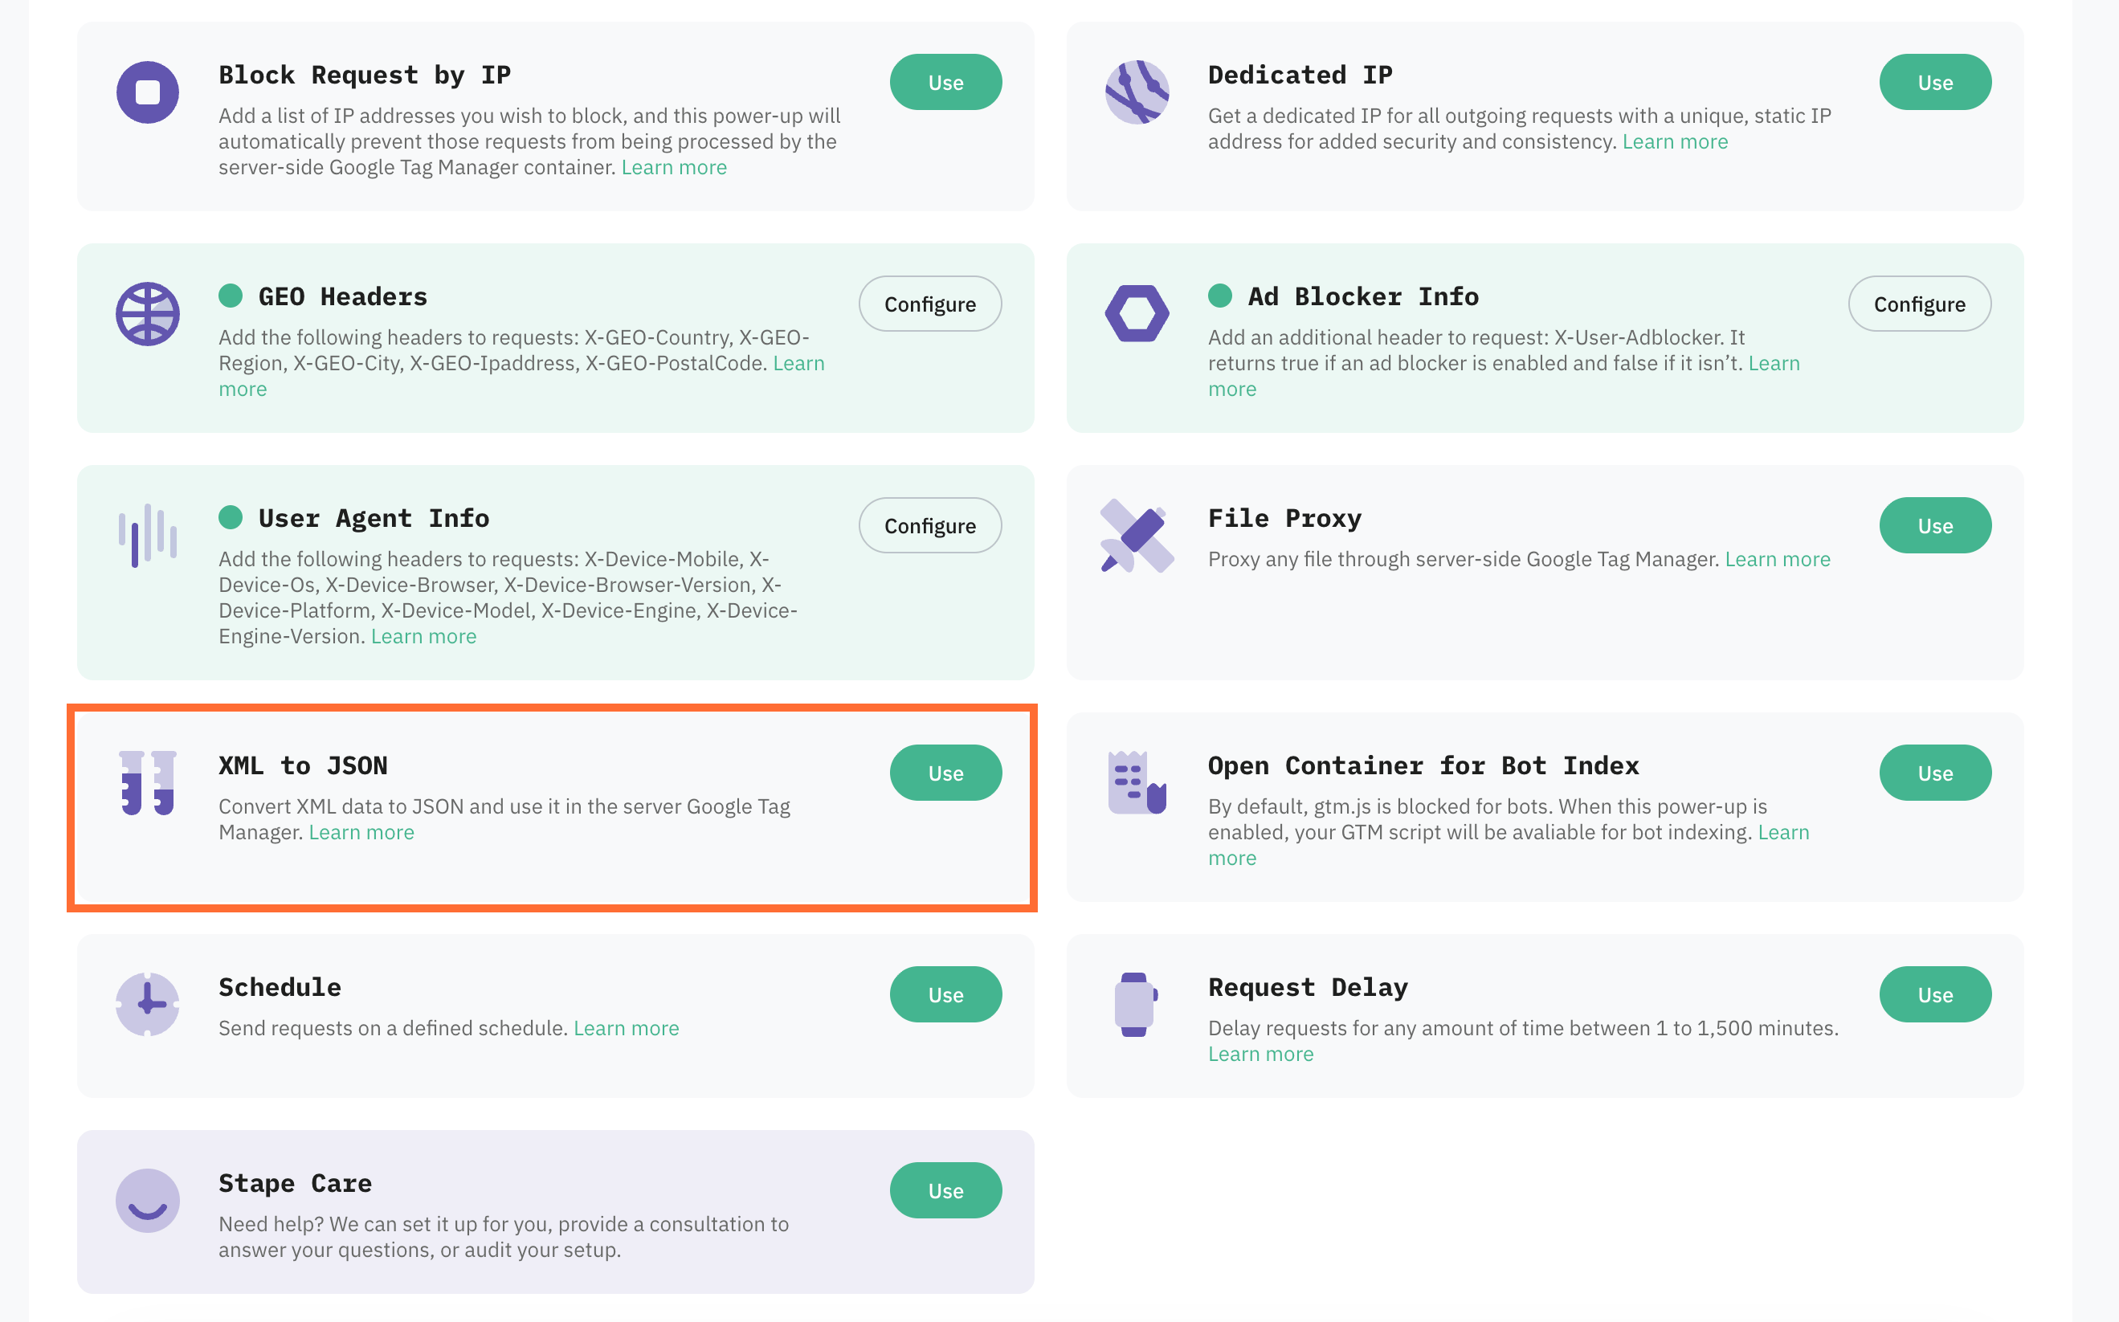Use the Schedule power-up
Image resolution: width=2119 pixels, height=1322 pixels.
[x=946, y=994]
